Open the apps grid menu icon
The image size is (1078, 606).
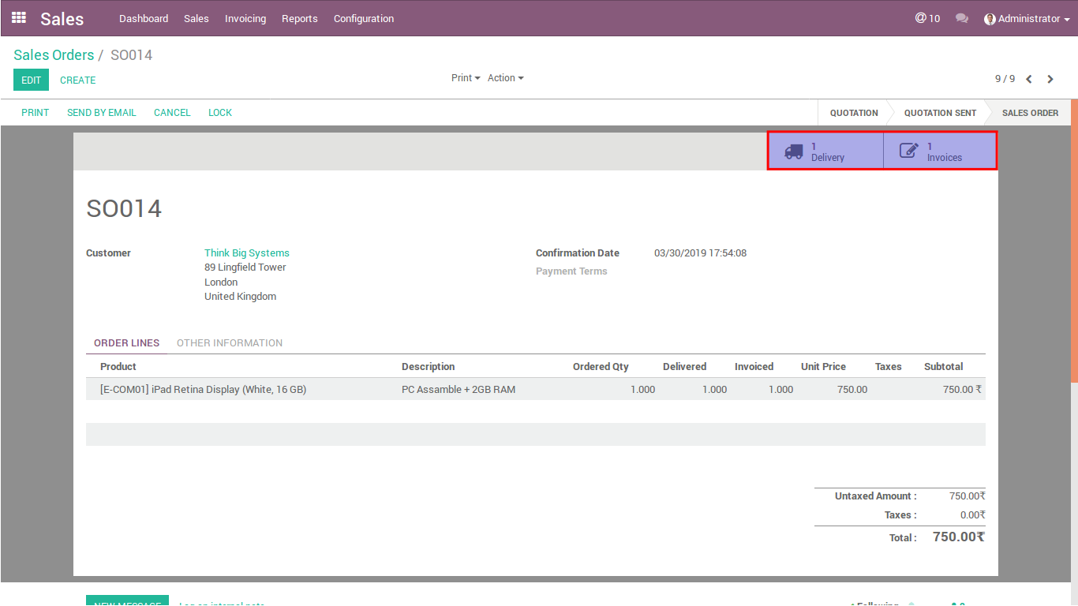click(x=19, y=17)
